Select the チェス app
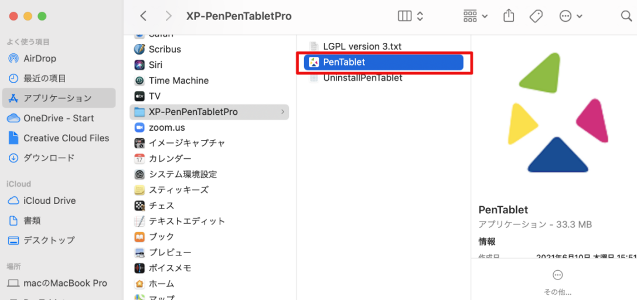 tap(209, 206)
